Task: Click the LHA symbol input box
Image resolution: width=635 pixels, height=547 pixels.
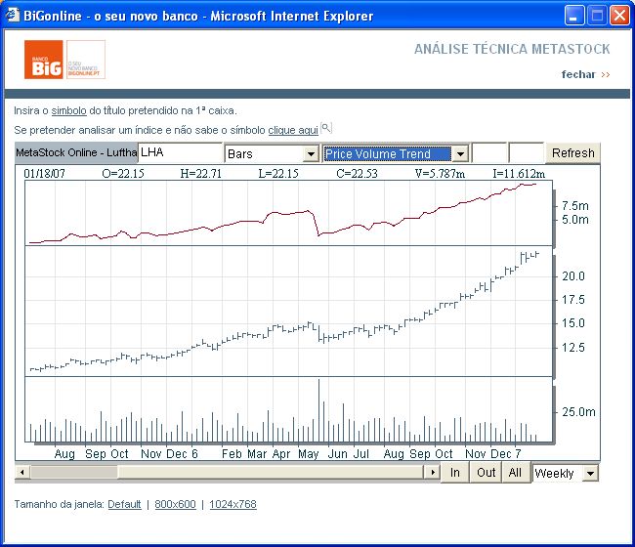Action: tap(180, 152)
